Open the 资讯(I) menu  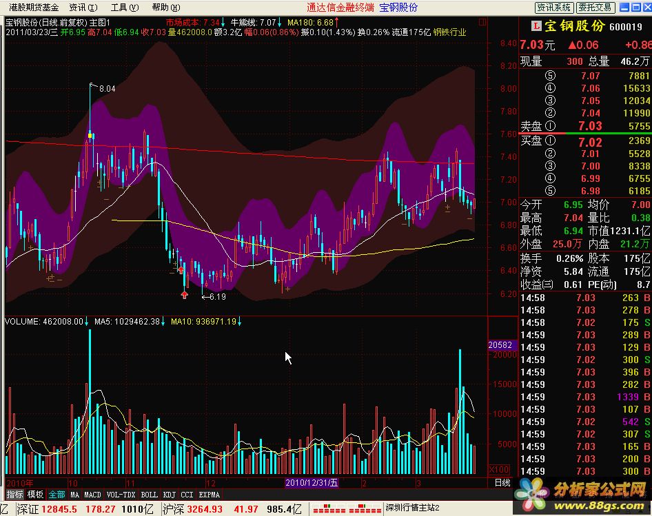(83, 8)
